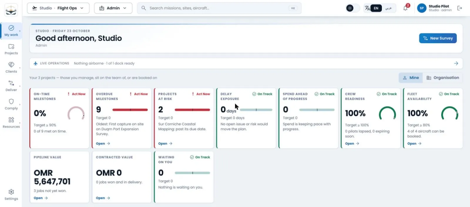This screenshot has height=207, width=470.
Task: Click the search magnifier icon
Action: (x=144, y=8)
